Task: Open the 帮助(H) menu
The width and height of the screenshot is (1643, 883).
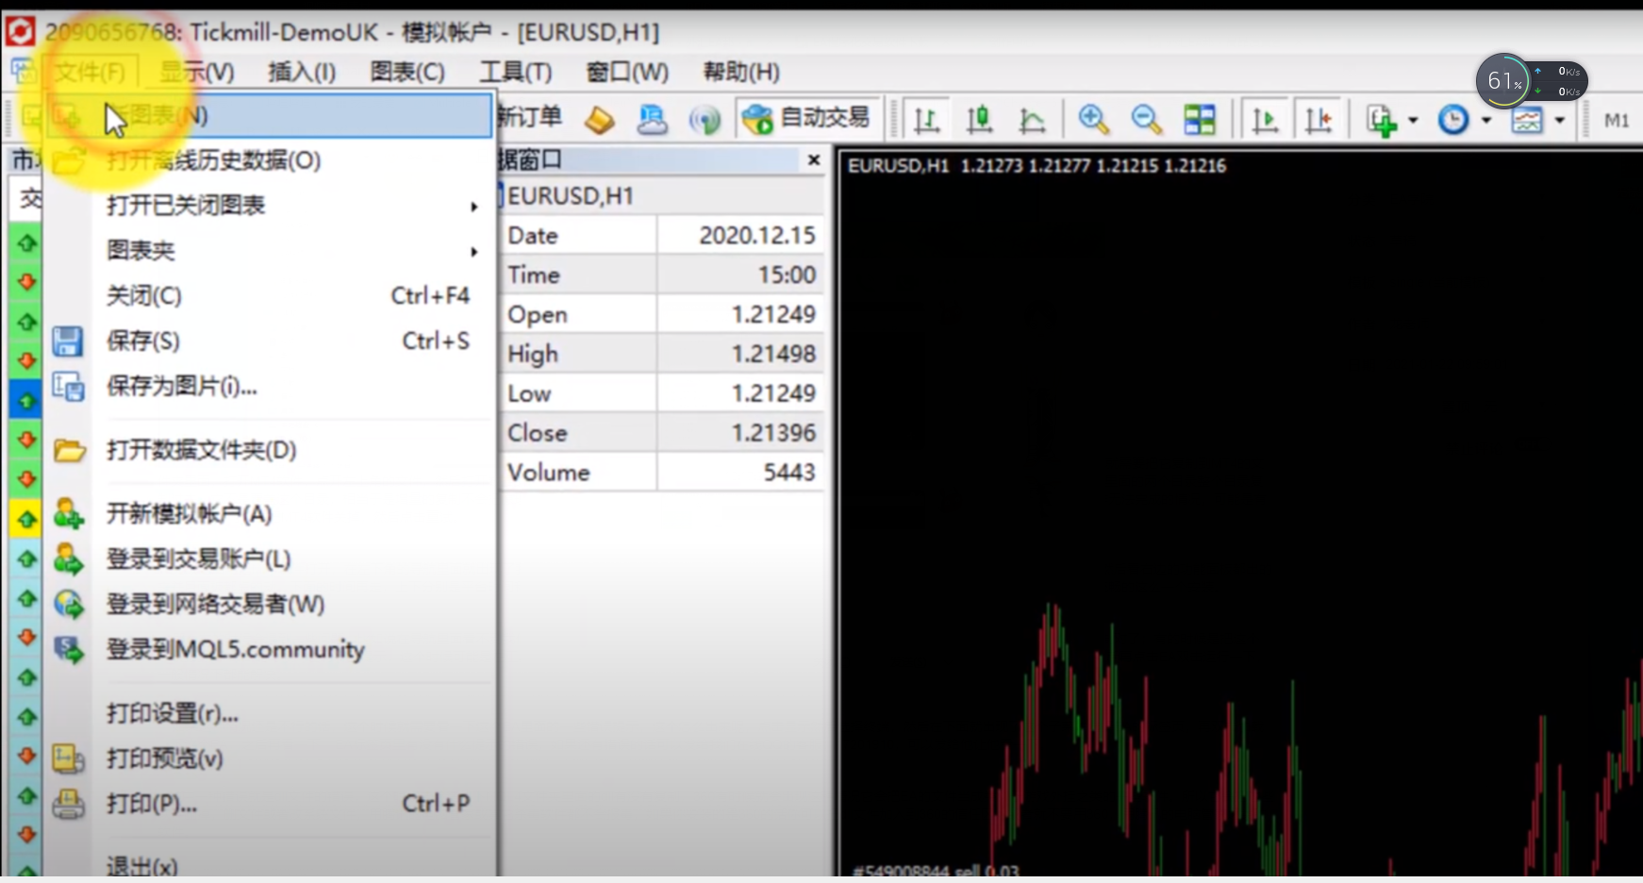Action: [x=741, y=72]
